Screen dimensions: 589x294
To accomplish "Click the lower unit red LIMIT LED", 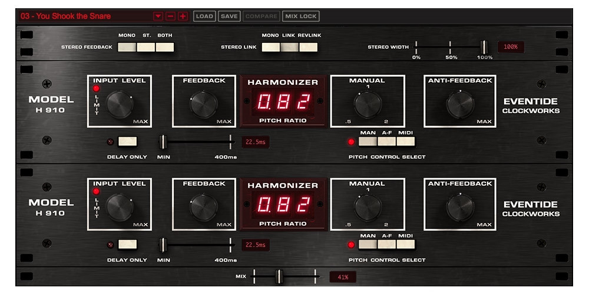I will pos(97,192).
